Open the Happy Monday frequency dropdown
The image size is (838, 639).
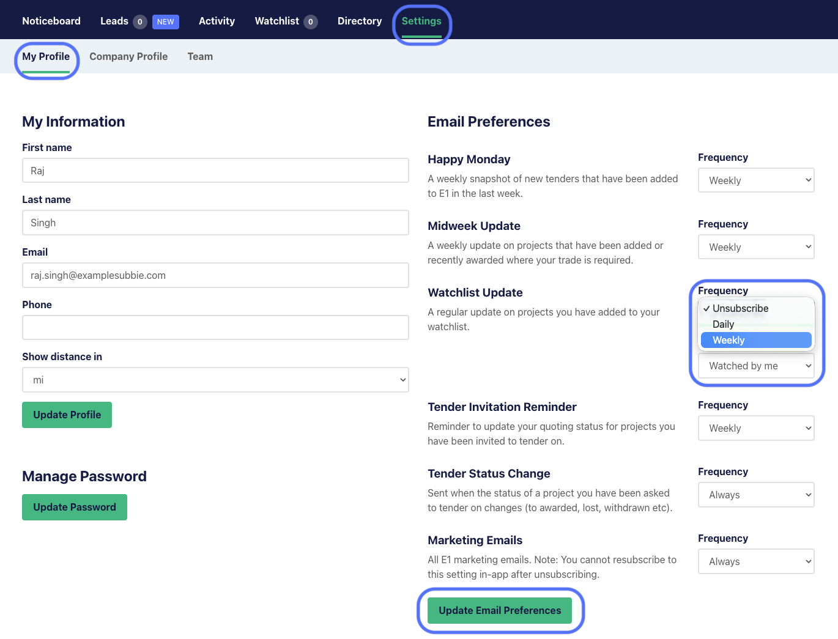755,180
